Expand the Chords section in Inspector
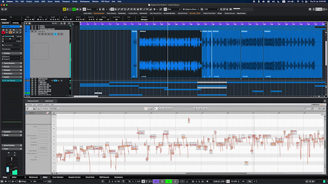 pos(12,67)
